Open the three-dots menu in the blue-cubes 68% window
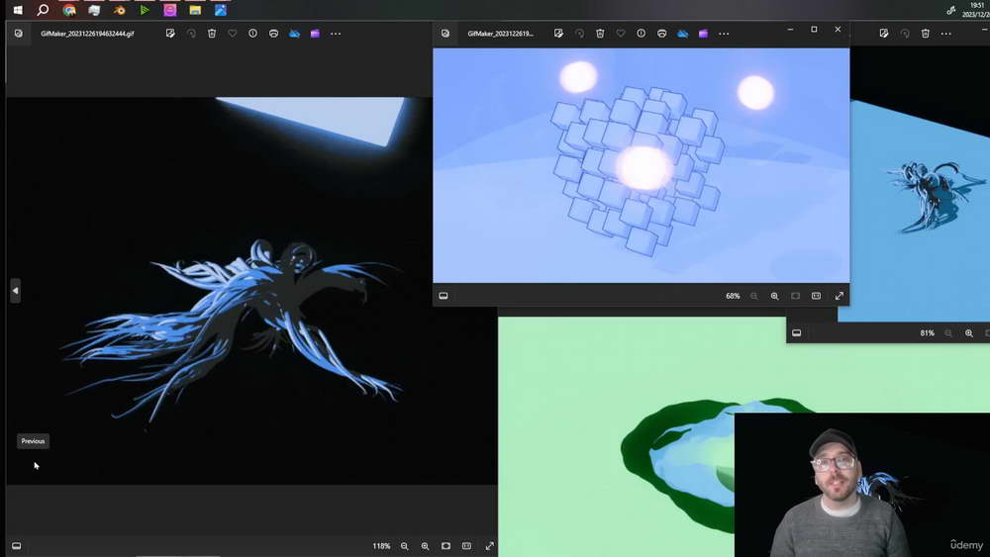 725,34
